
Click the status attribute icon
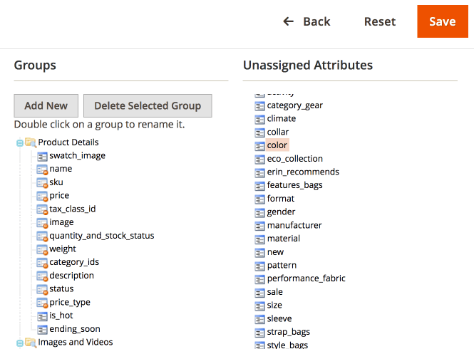click(42, 289)
